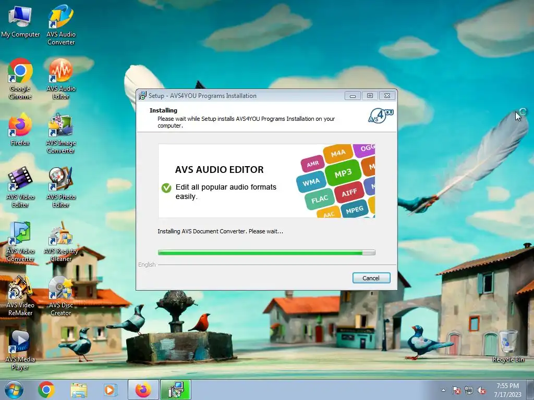Open the Windows Start menu
The height and width of the screenshot is (400, 534).
pos(14,390)
